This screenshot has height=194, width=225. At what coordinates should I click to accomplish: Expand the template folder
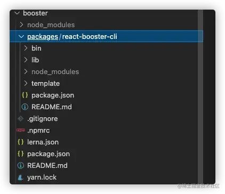point(26,83)
